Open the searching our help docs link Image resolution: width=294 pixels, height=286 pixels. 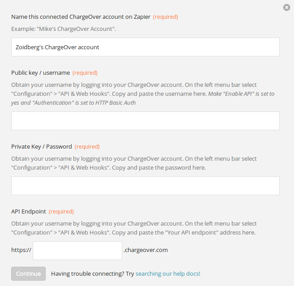tap(168, 273)
